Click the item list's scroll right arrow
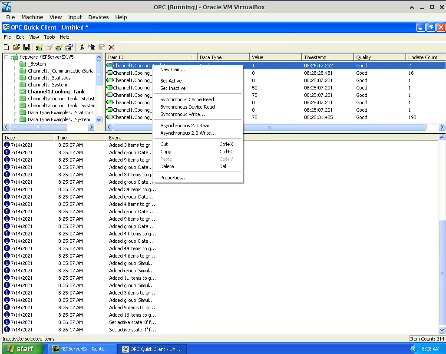Image resolution: width=446 pixels, height=354 pixels. (x=442, y=127)
